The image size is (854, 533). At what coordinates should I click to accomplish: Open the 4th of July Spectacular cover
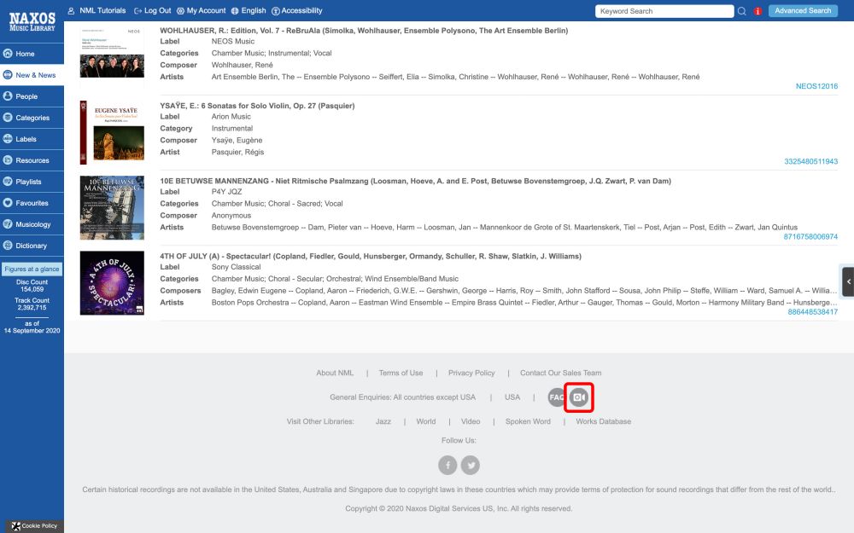112,283
